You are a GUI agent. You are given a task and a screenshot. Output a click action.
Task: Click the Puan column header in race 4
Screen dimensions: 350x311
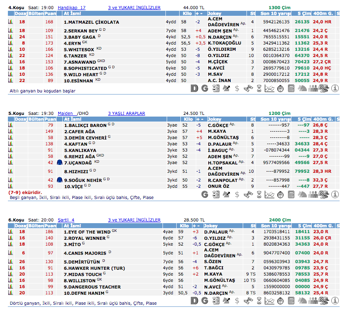(x=50, y=14)
